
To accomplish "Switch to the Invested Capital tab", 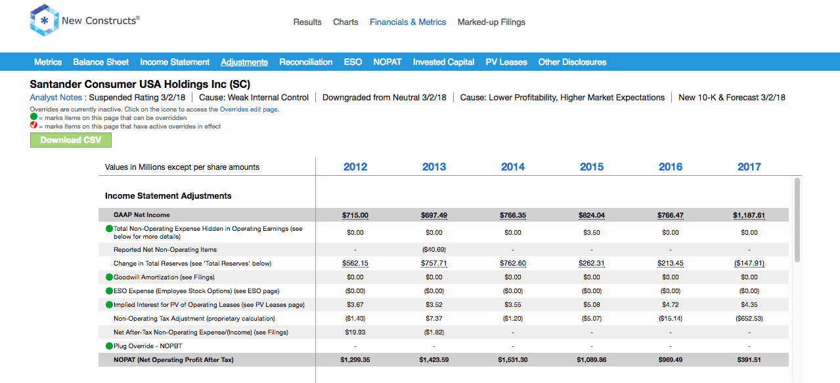I will click(444, 62).
